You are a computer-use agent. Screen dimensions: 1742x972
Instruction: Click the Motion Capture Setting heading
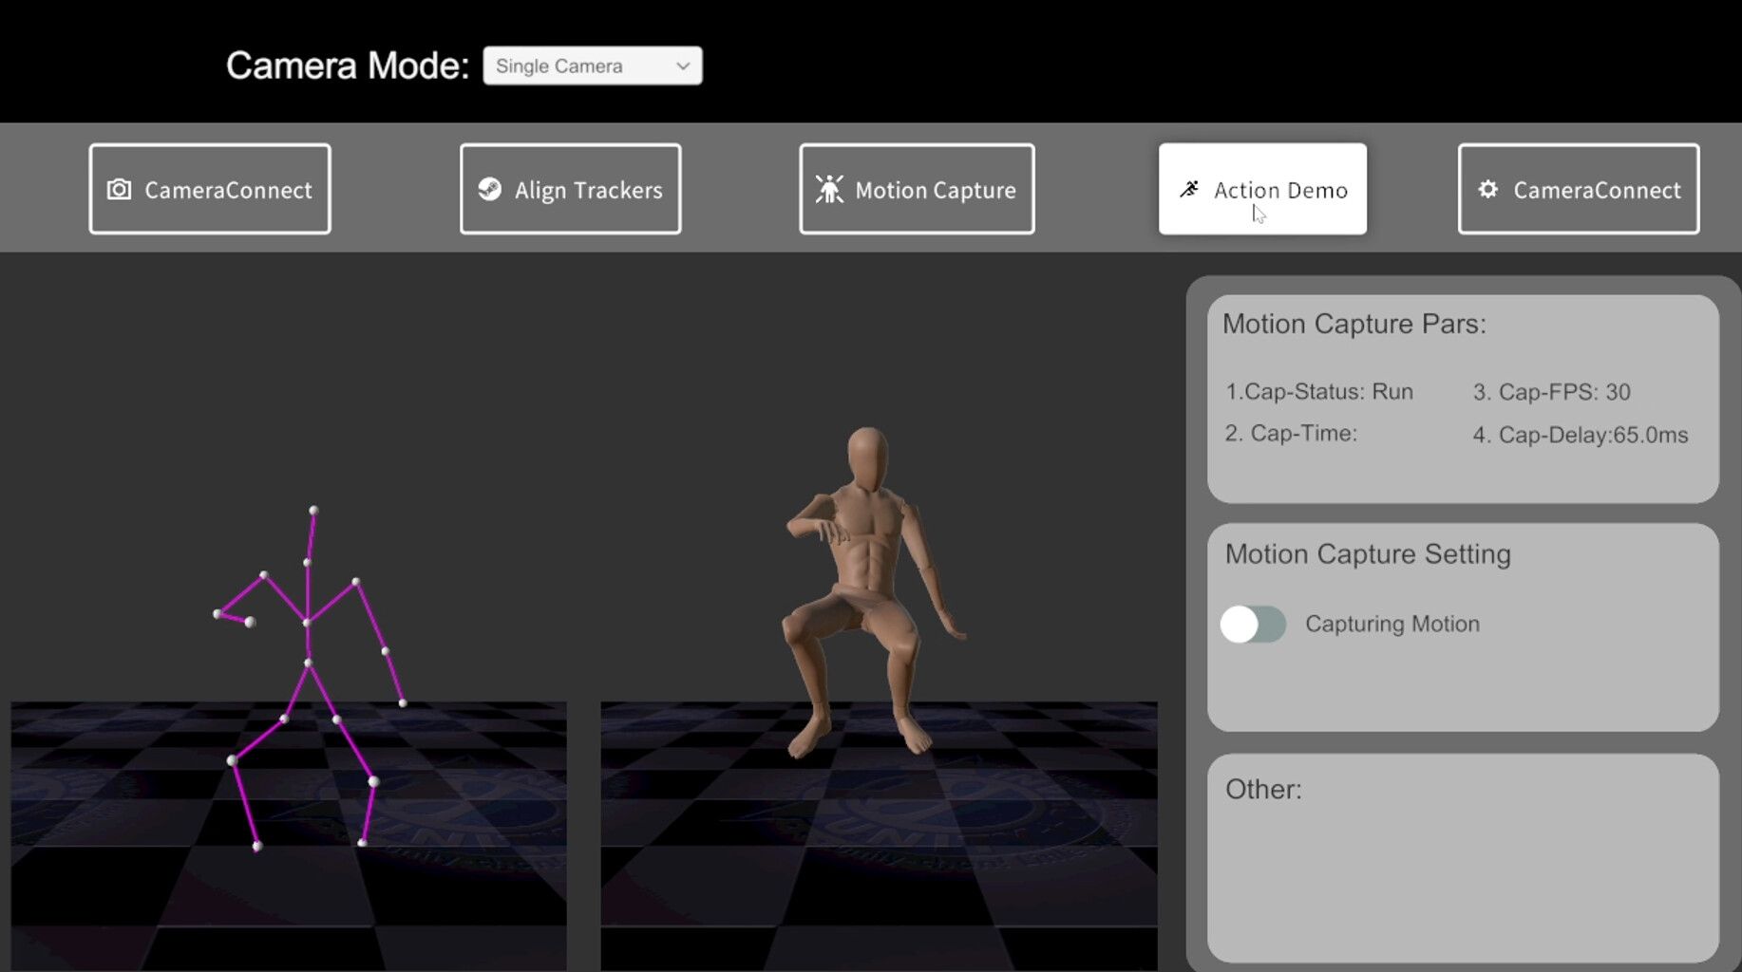pos(1367,554)
